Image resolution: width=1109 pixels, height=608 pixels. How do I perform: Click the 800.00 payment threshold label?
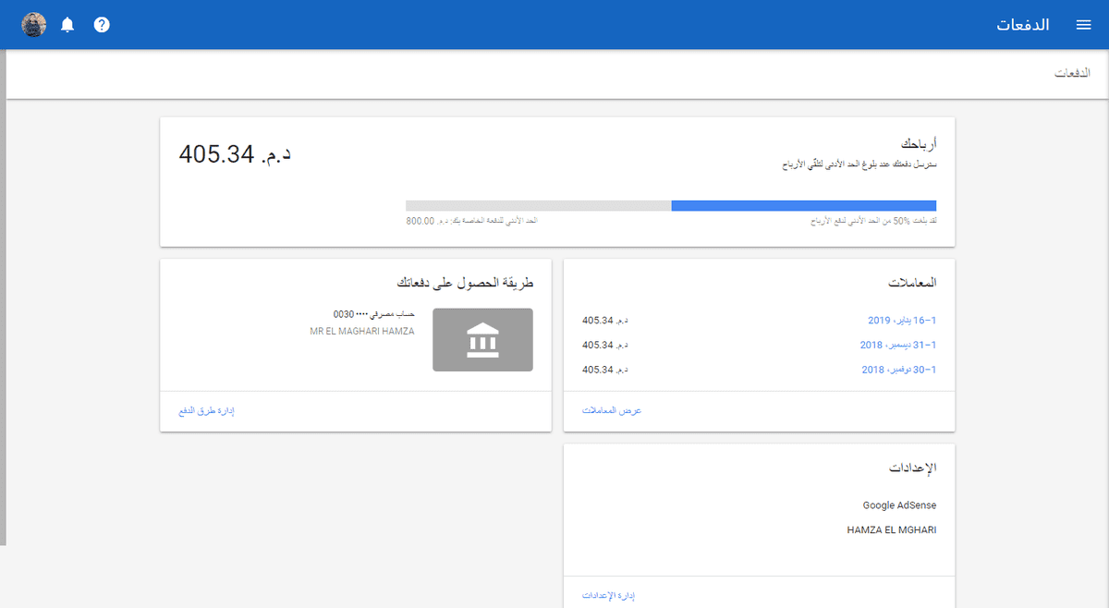click(472, 222)
